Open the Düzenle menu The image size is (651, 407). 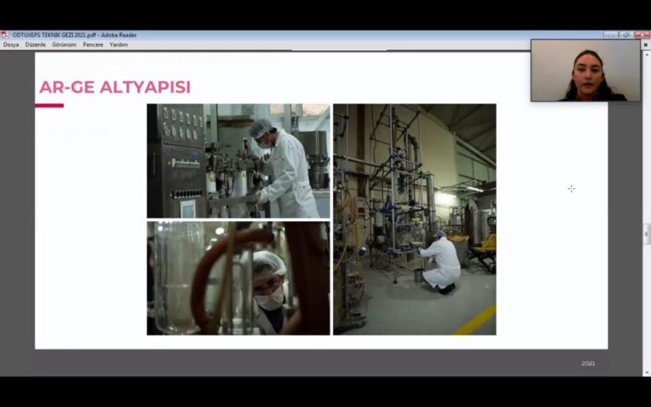(36, 44)
